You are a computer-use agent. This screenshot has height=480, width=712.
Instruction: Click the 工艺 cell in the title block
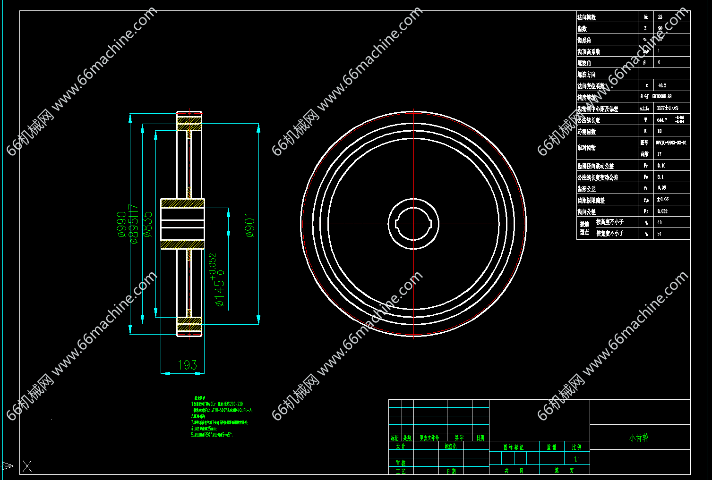(401, 471)
